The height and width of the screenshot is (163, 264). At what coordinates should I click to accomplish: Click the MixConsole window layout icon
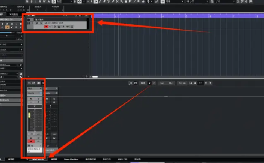(x=136, y=83)
